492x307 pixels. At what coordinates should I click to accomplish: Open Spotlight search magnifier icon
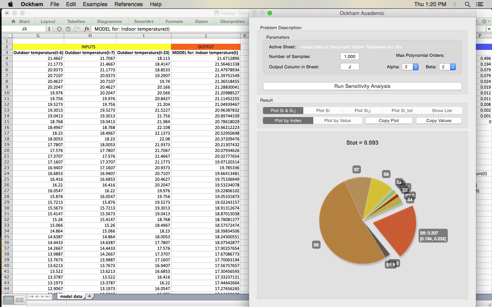pos(467,4)
